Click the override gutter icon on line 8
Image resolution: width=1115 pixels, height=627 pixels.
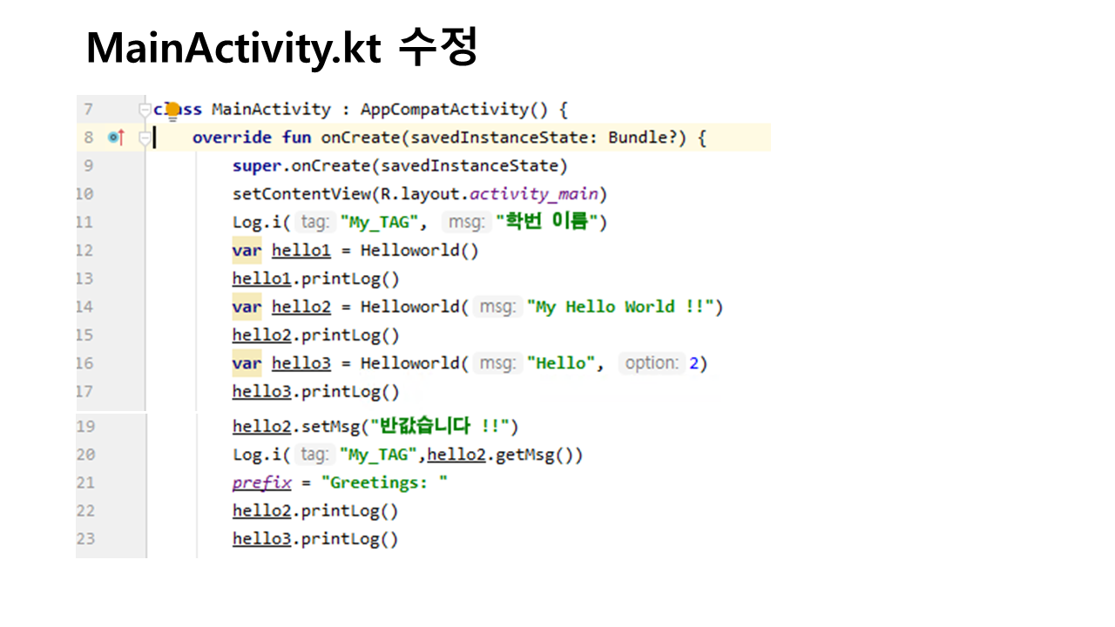pos(116,138)
